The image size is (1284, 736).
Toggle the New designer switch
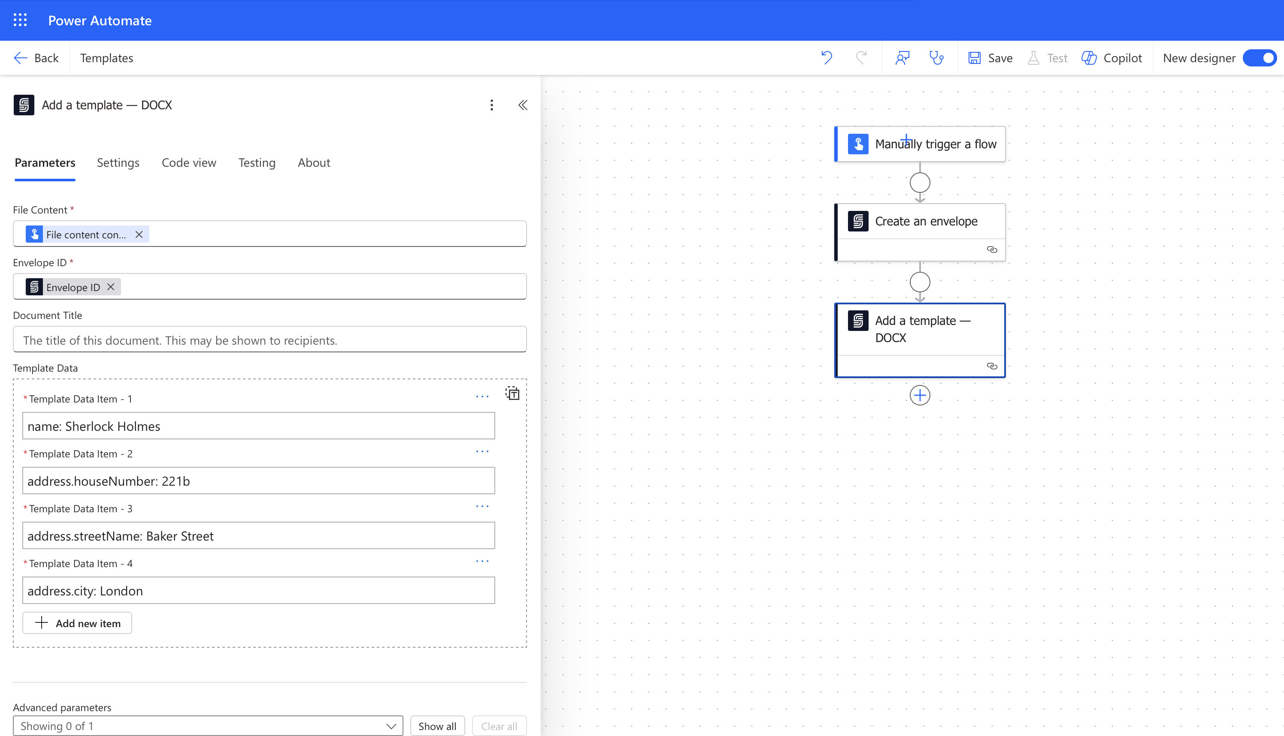point(1259,57)
